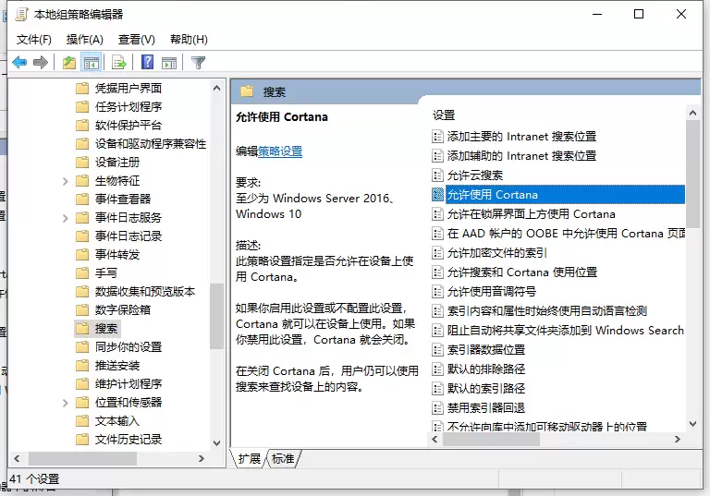Viewport: 710px width, 496px height.
Task: Open the 策略设置 link
Action: [x=280, y=151]
